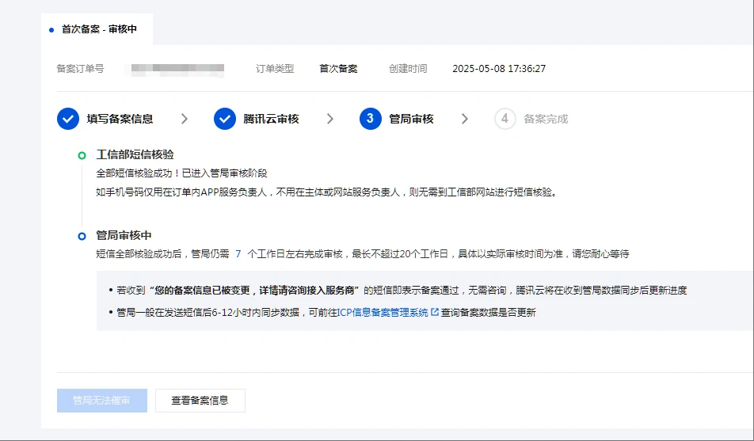
Task: Switch to the 首次备案 - 审核中 tab
Action: coord(98,29)
